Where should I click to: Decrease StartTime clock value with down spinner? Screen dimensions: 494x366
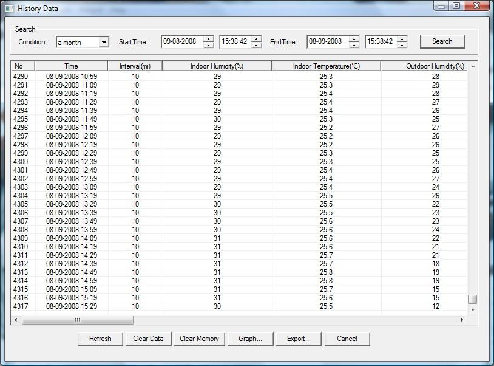click(x=257, y=45)
